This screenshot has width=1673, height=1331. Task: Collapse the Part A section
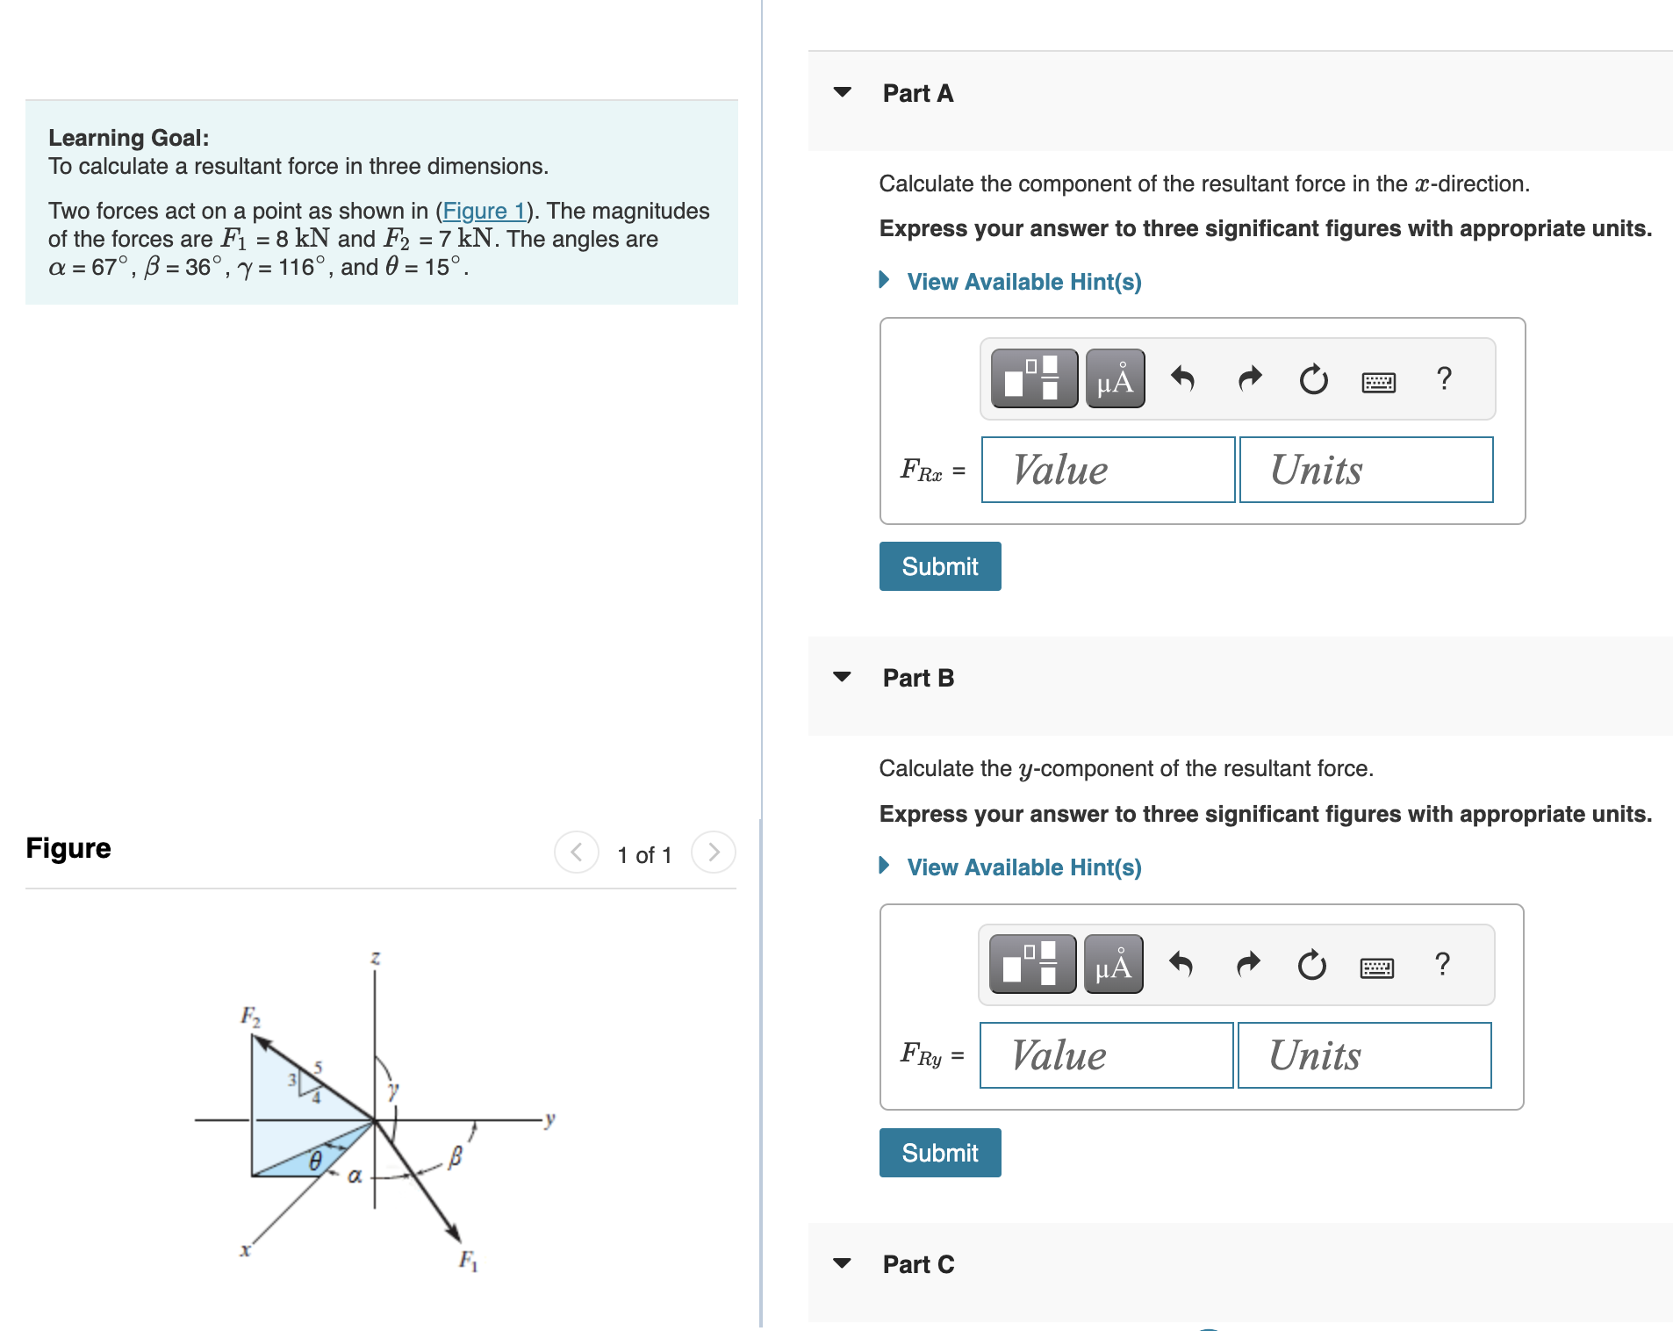[x=841, y=92]
